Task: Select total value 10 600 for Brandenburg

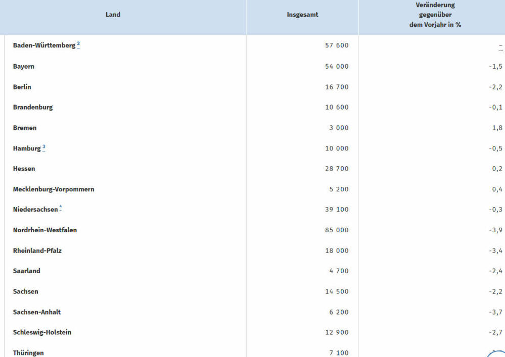Action: coord(337,107)
